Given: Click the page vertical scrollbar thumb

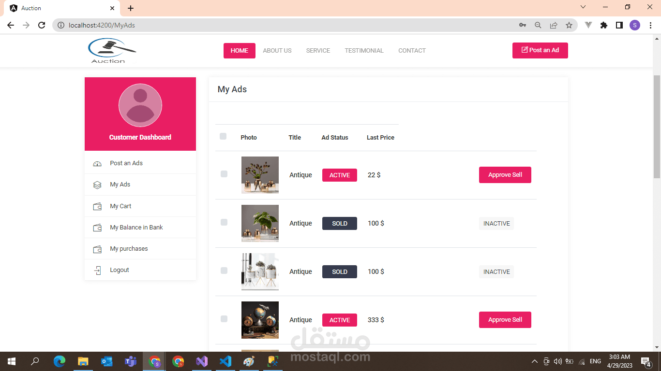Looking at the screenshot, I should pos(657,127).
